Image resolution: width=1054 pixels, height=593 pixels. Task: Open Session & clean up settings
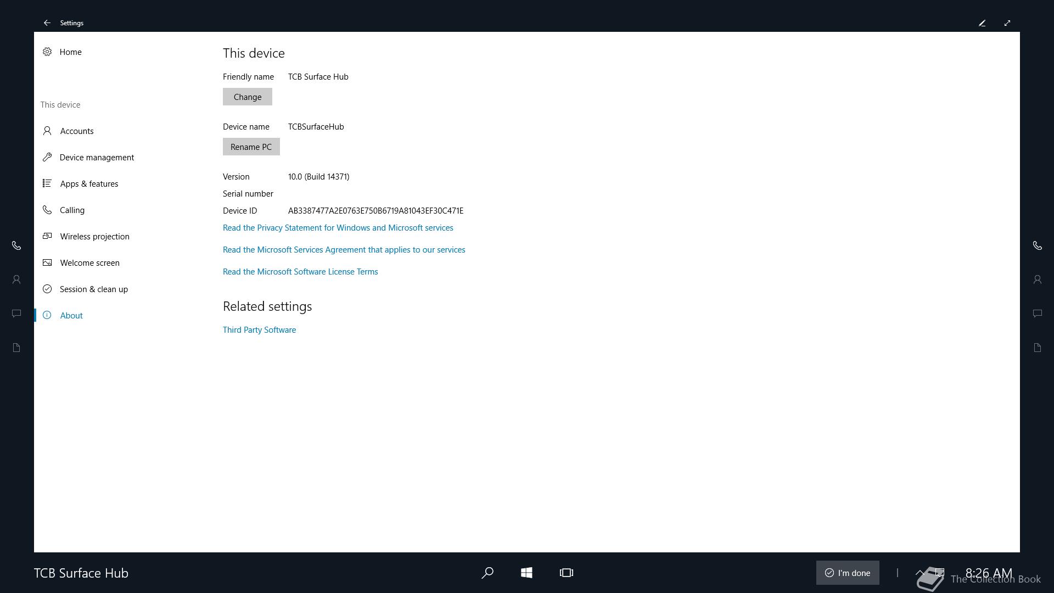93,289
